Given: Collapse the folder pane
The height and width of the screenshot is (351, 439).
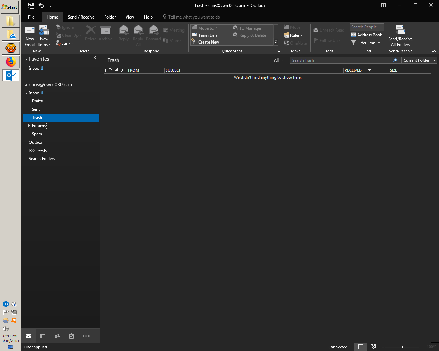Looking at the screenshot, I should coord(95,58).
